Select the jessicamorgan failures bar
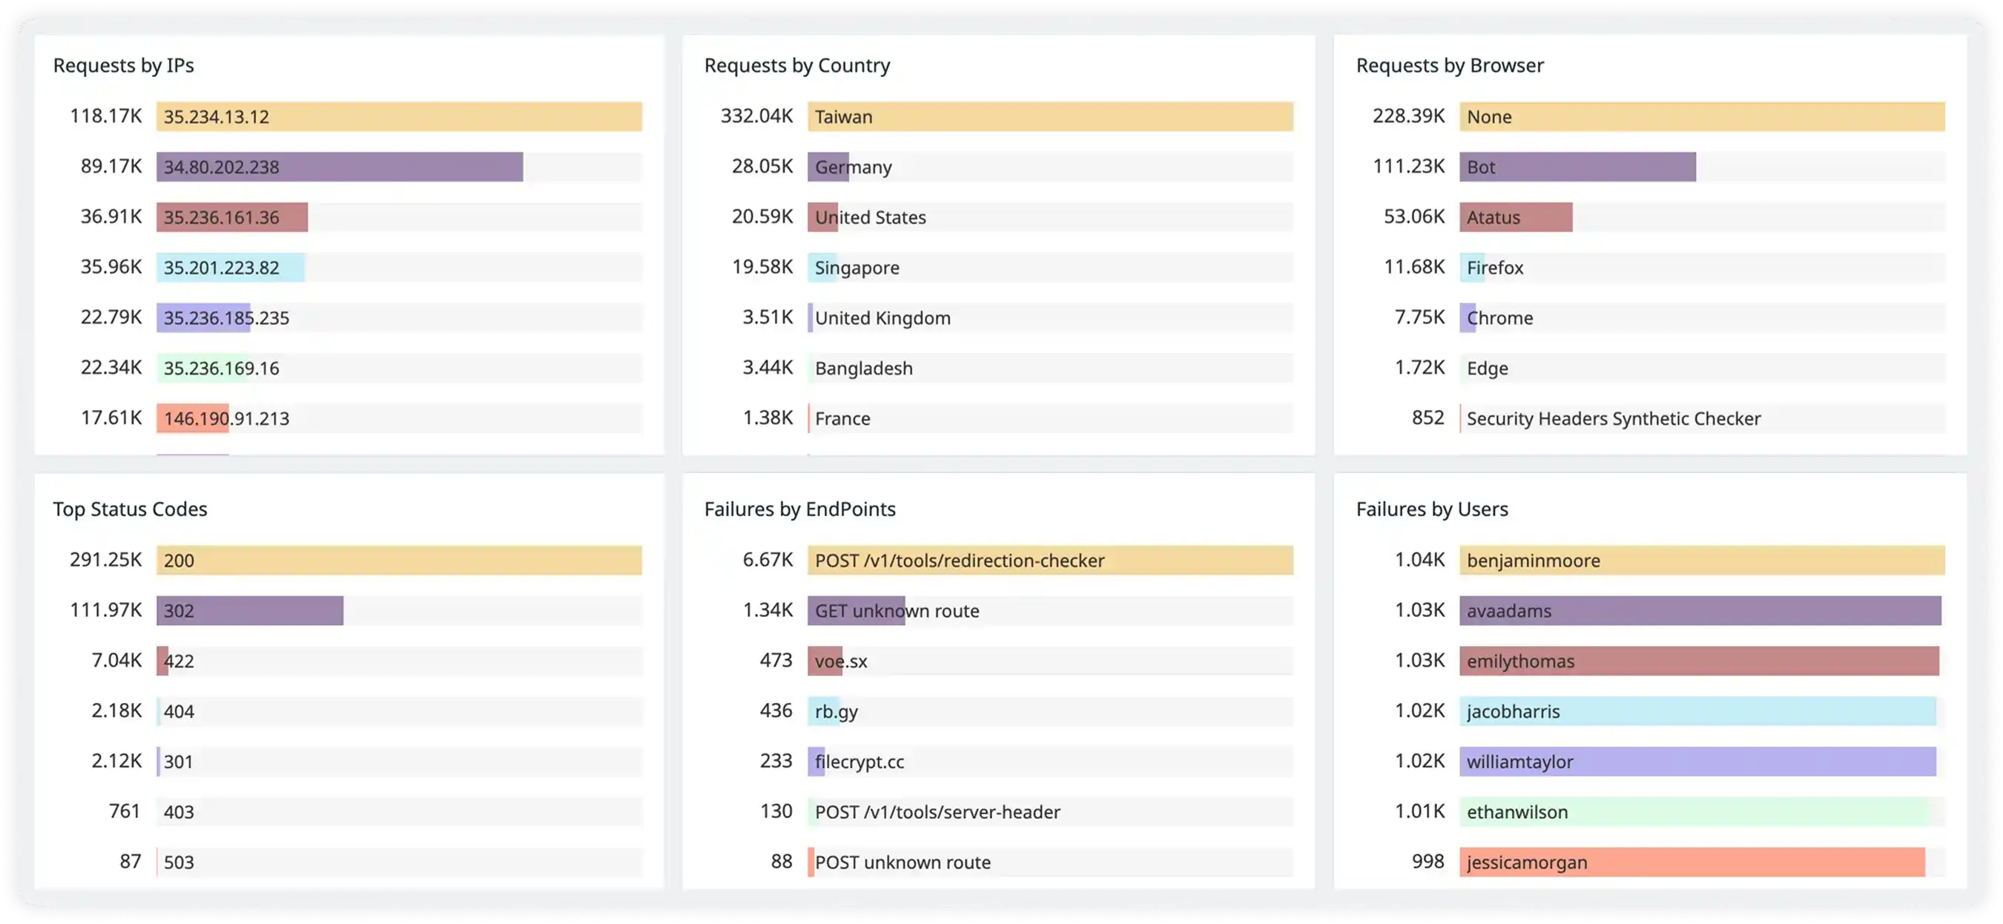The image size is (2003, 924). pos(1692,862)
